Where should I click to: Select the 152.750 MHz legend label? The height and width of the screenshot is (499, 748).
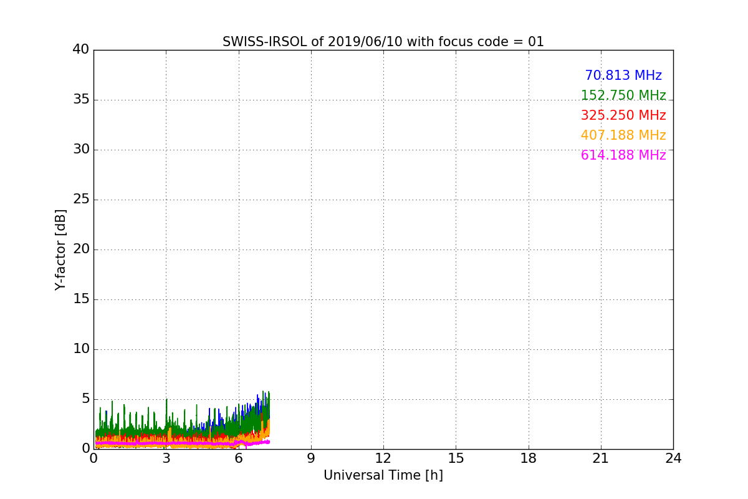click(623, 95)
